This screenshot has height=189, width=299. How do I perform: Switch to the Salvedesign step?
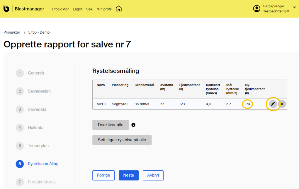39,91
